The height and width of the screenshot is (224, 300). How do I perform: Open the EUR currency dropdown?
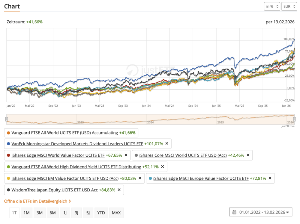click(x=289, y=7)
